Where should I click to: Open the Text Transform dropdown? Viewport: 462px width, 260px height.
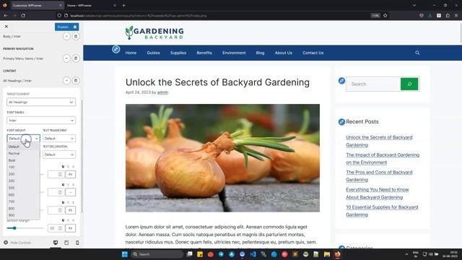59,138
